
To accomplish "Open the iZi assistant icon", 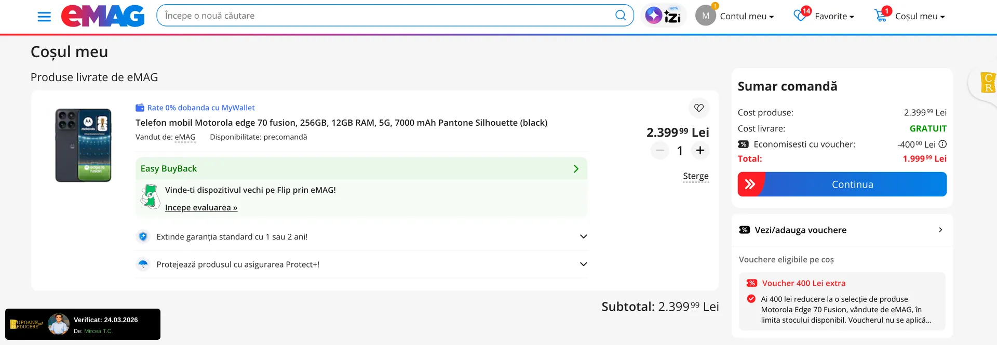I will click(x=663, y=16).
